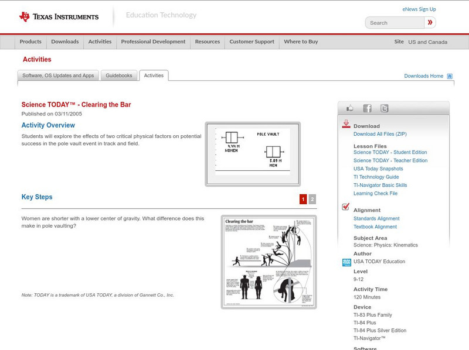469x350 pixels.
Task: Go to Key Steps page 1
Action: 303,199
